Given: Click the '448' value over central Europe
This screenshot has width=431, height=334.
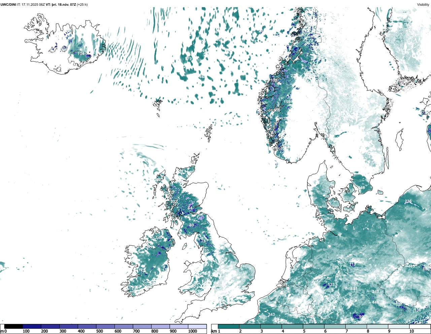Looking at the screenshot, I should coord(375,302).
